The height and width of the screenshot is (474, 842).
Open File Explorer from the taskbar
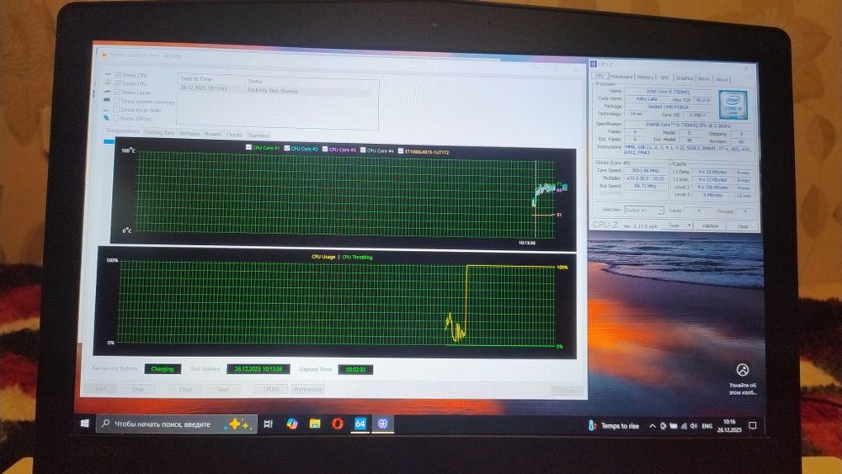pos(315,423)
